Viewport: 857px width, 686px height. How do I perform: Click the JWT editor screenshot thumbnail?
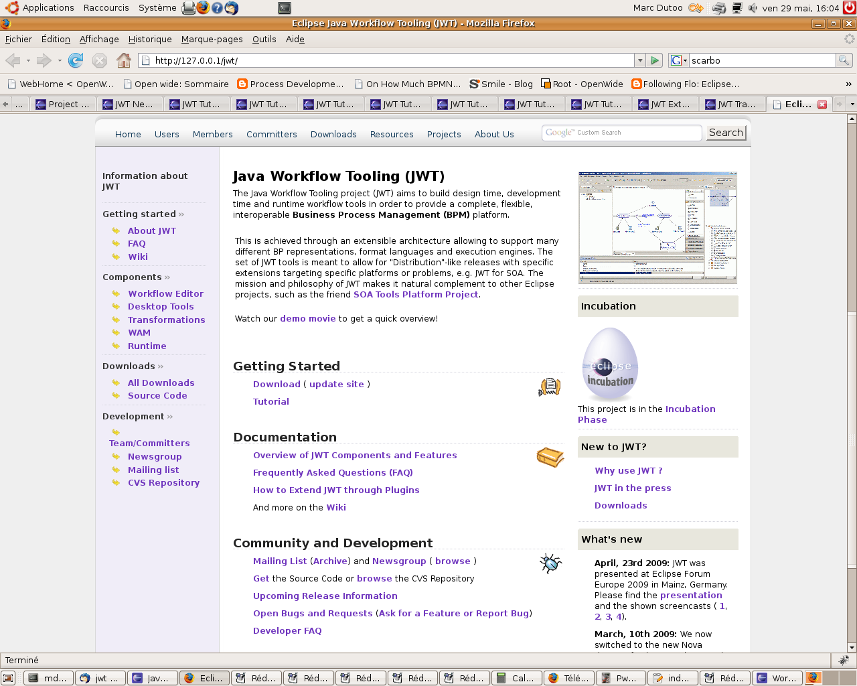point(657,228)
